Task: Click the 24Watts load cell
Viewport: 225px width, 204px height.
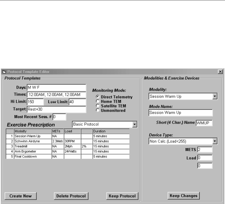Action: point(72,151)
